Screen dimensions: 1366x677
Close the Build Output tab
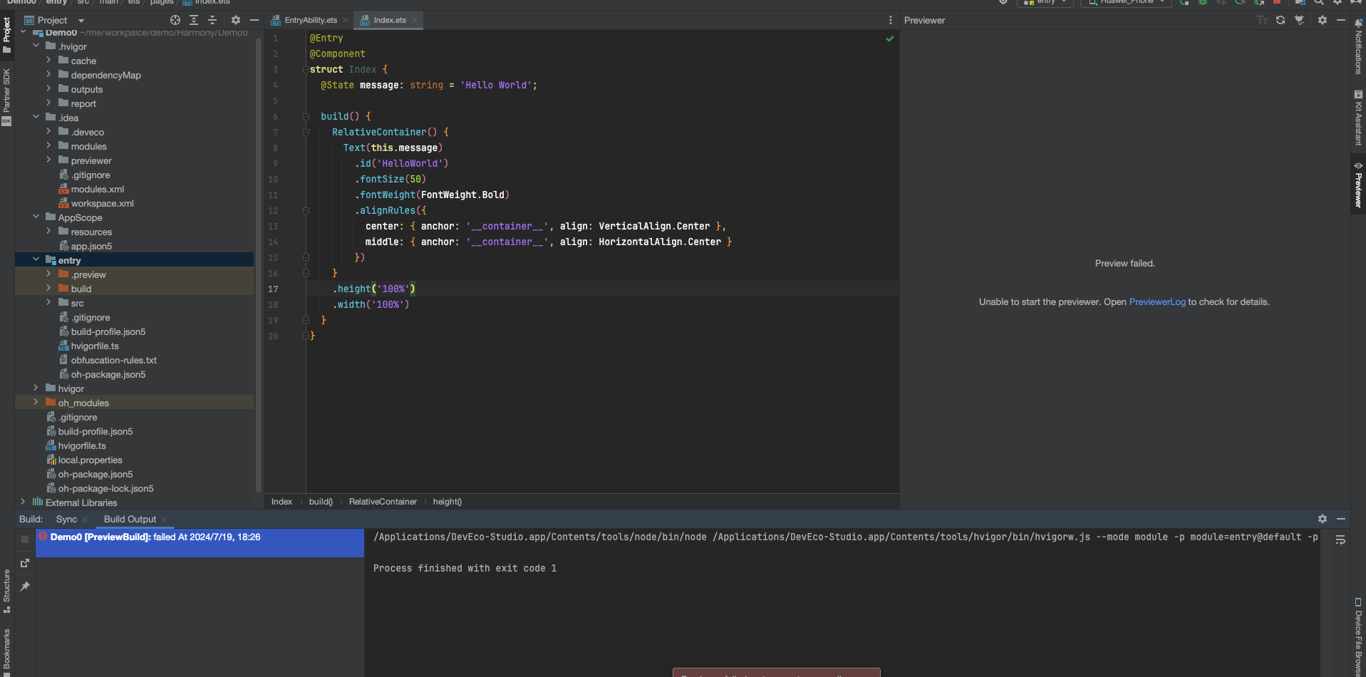[164, 520]
